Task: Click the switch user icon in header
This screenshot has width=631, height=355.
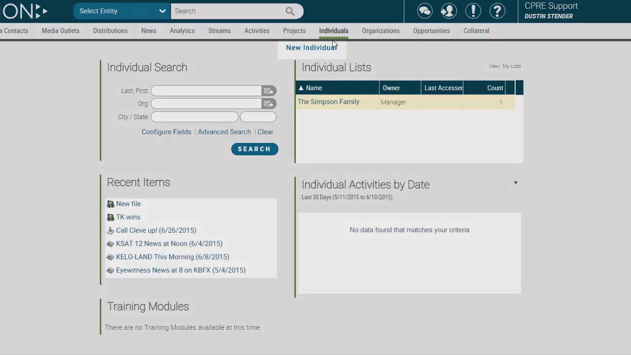Action: point(449,11)
